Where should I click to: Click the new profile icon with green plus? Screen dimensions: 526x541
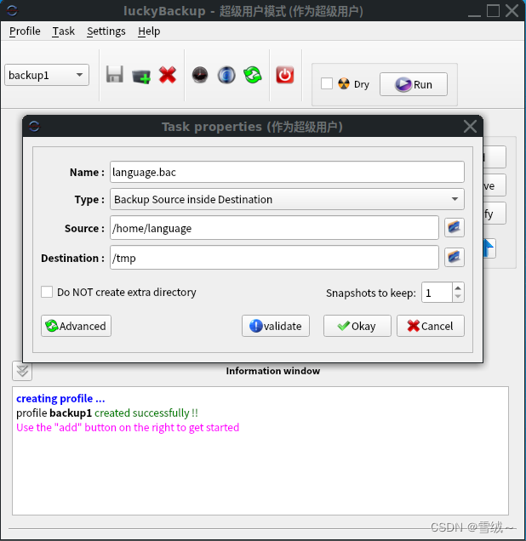pyautogui.click(x=141, y=76)
